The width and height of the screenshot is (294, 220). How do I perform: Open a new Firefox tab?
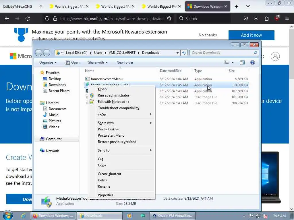(x=237, y=7)
